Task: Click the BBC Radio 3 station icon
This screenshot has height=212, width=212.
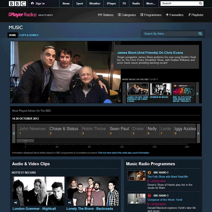Action: 149,196
